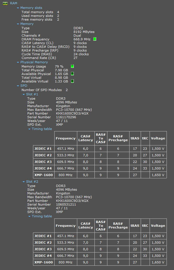The height and width of the screenshot is (270, 174).
Task: Collapse the SPD section
Action: (x=18, y=86)
